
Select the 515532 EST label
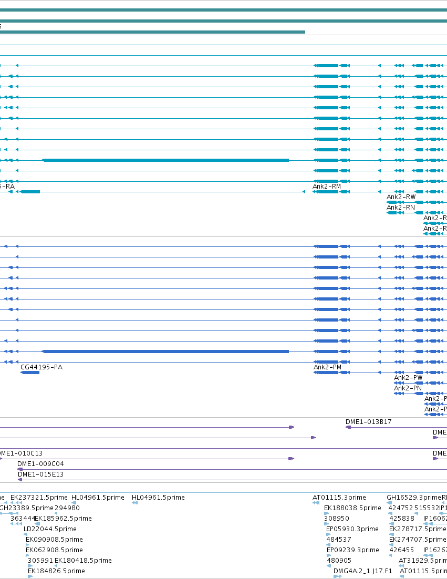click(427, 508)
